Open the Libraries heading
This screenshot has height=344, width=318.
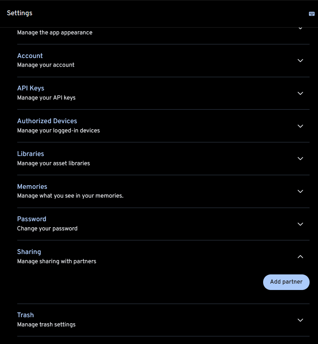pos(30,154)
